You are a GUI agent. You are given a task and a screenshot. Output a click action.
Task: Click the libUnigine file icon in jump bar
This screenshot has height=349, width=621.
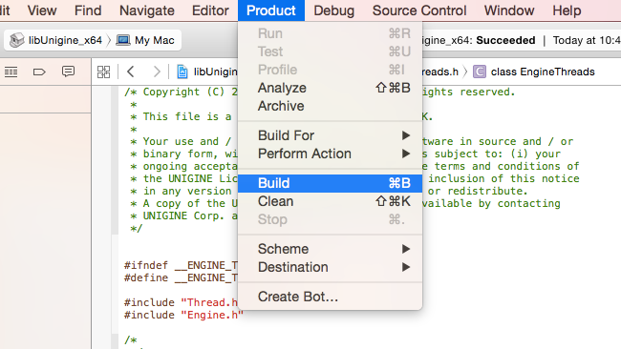(182, 72)
